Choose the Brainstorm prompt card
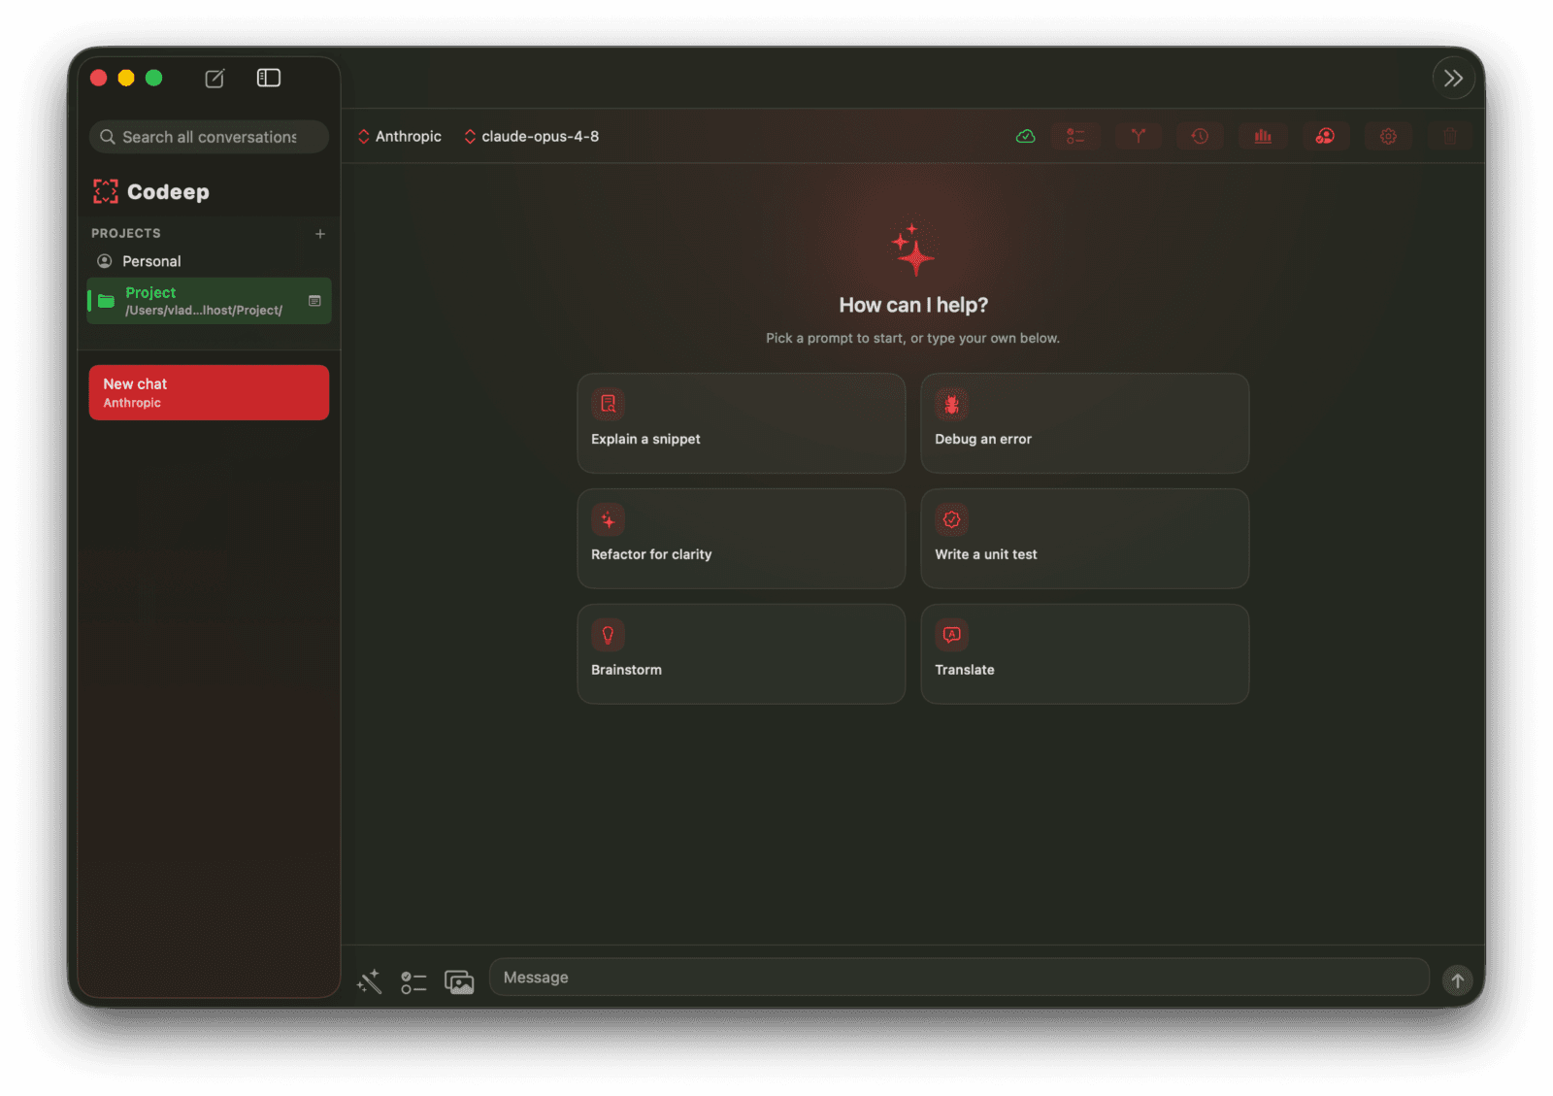The height and width of the screenshot is (1096, 1553). click(x=742, y=654)
